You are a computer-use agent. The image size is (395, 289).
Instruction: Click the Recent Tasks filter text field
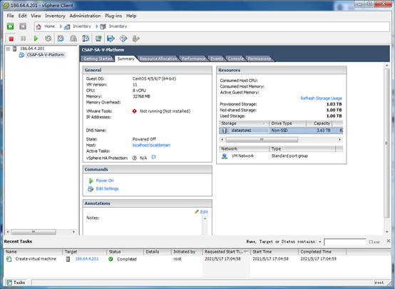345,242
